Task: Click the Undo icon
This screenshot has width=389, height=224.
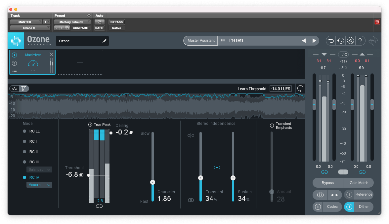Action: click(331, 41)
